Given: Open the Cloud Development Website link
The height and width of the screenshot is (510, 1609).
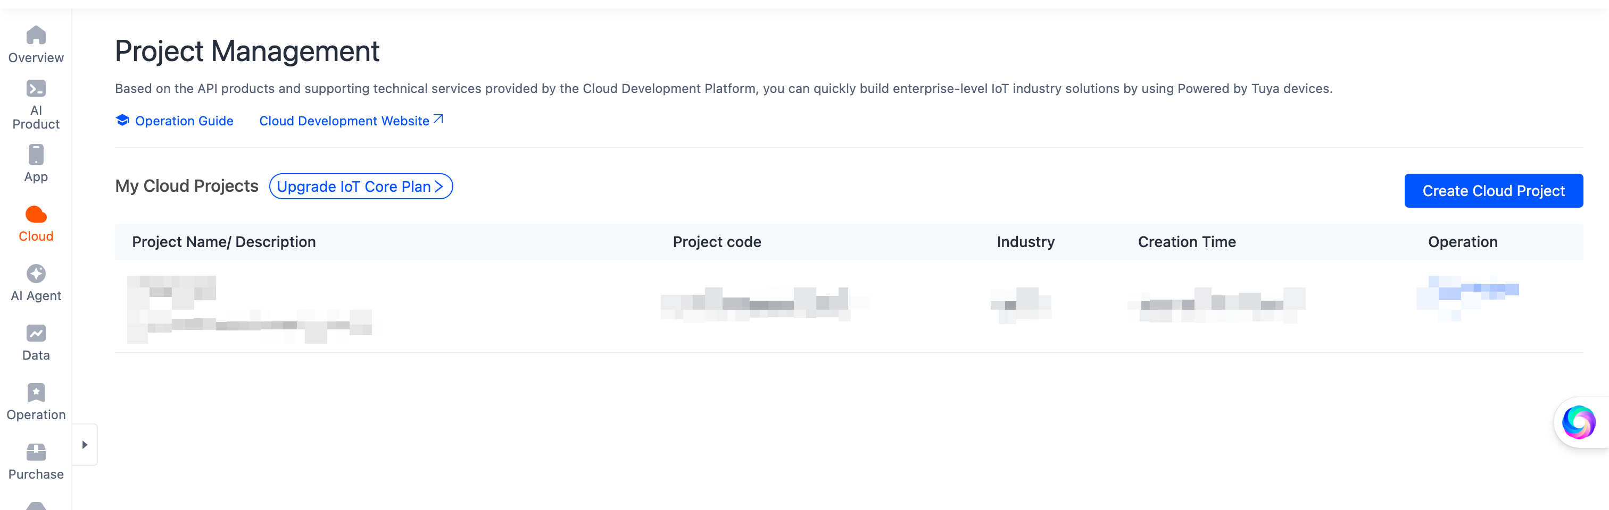Looking at the screenshot, I should [x=344, y=121].
